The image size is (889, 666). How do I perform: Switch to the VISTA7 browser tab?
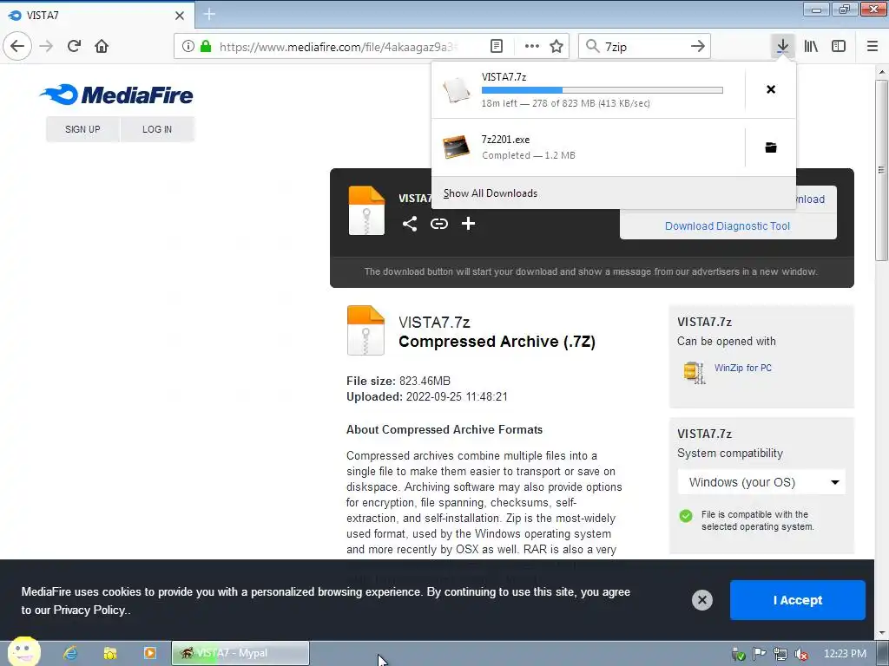96,16
